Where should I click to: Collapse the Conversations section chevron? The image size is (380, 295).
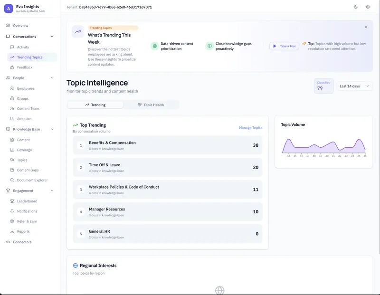[52, 37]
